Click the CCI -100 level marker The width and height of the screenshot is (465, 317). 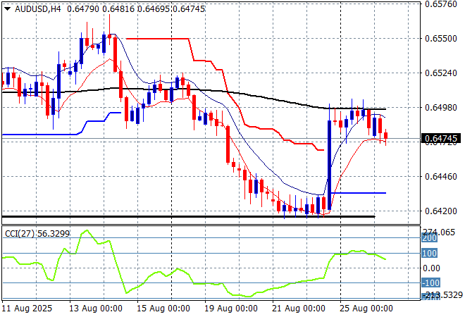(430, 282)
